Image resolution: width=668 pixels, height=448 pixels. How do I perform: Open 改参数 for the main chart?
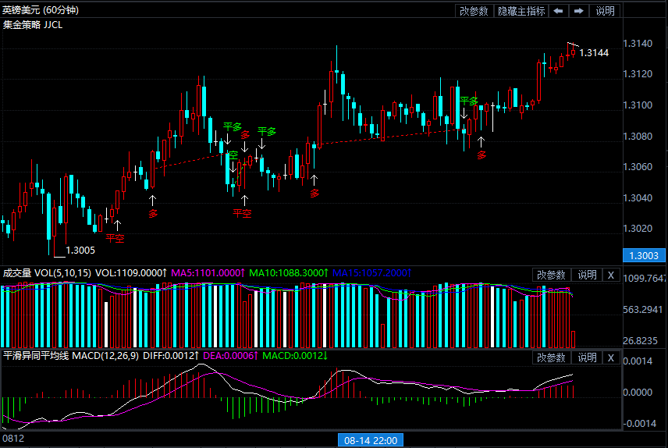474,11
